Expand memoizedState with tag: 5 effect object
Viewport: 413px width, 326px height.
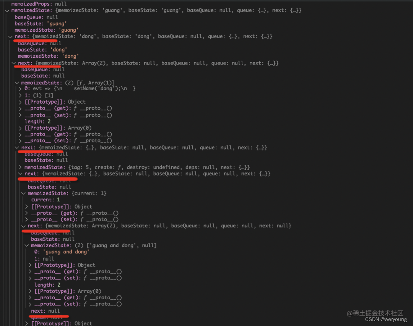coord(20,167)
